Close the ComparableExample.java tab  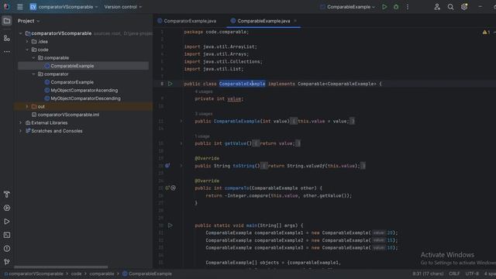tap(295, 21)
